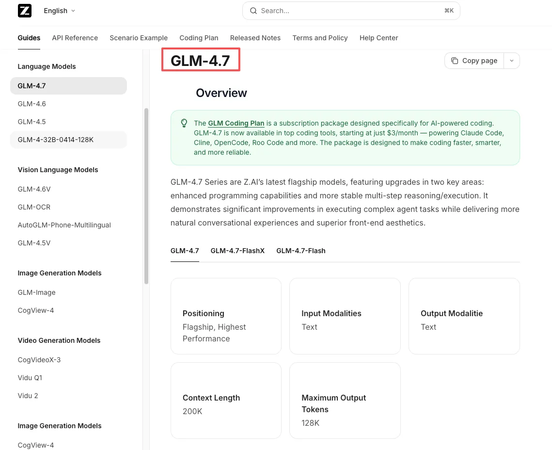Open CogVideoX-3 video model page

(39, 360)
